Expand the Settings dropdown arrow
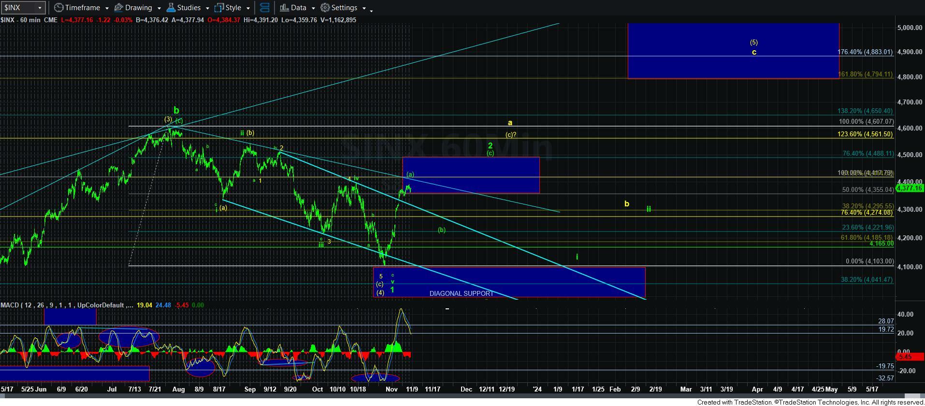The image size is (925, 406). point(363,8)
